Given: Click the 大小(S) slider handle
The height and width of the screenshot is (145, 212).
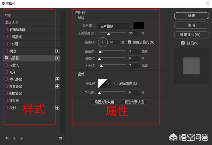Looking at the screenshot, I should click(x=101, y=66).
